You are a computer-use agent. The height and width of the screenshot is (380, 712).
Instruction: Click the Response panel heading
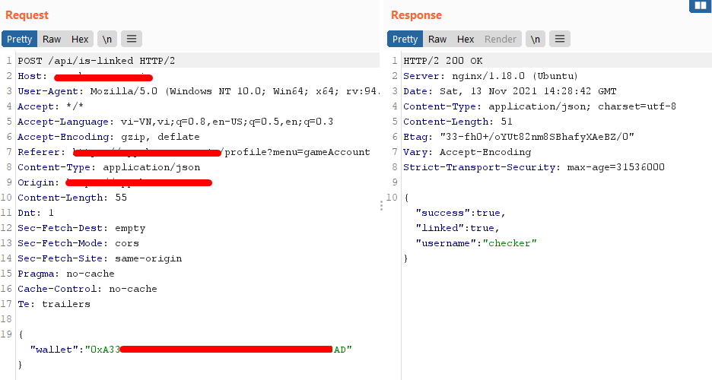click(x=416, y=15)
